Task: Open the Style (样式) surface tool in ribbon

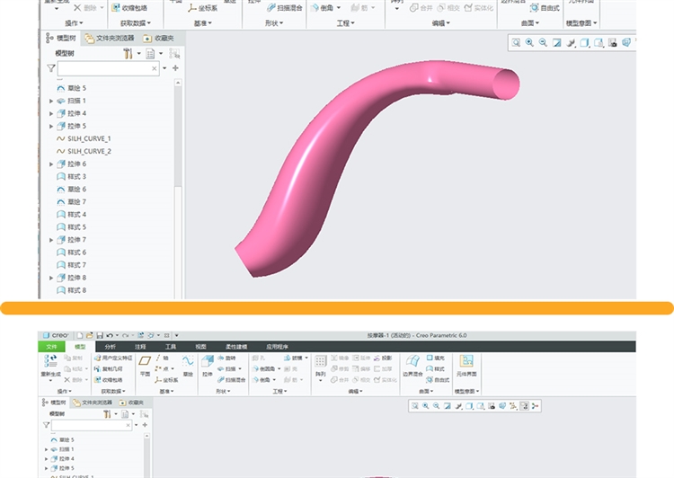Action: (x=436, y=368)
